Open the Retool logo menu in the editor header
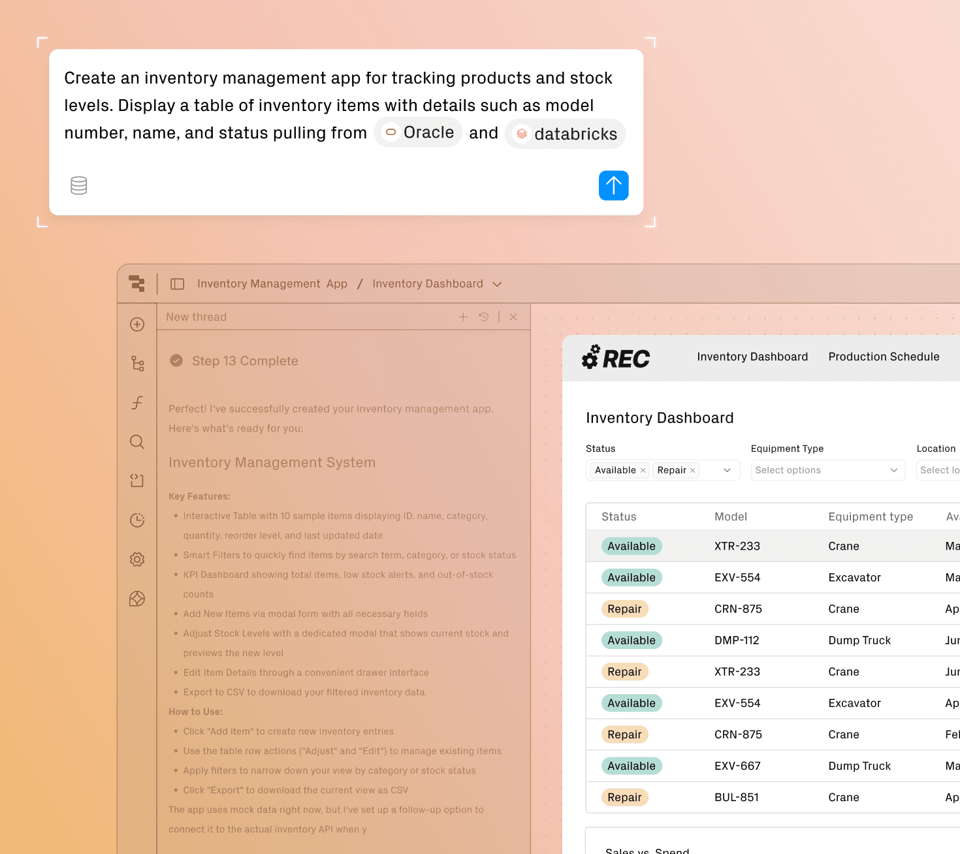Viewport: 960px width, 854px height. coord(136,283)
